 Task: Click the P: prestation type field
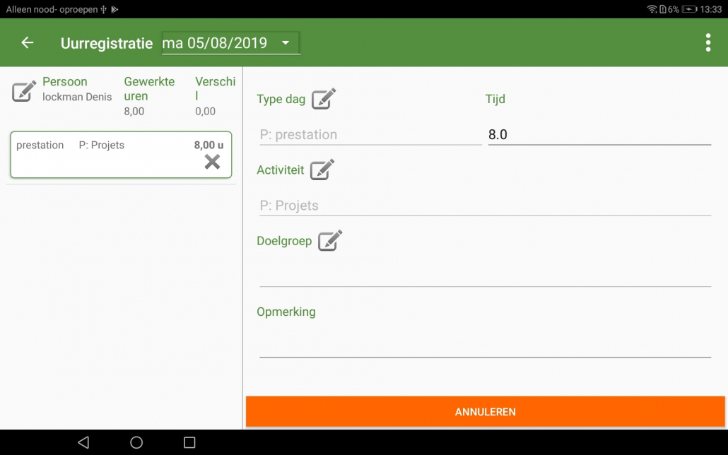point(370,135)
